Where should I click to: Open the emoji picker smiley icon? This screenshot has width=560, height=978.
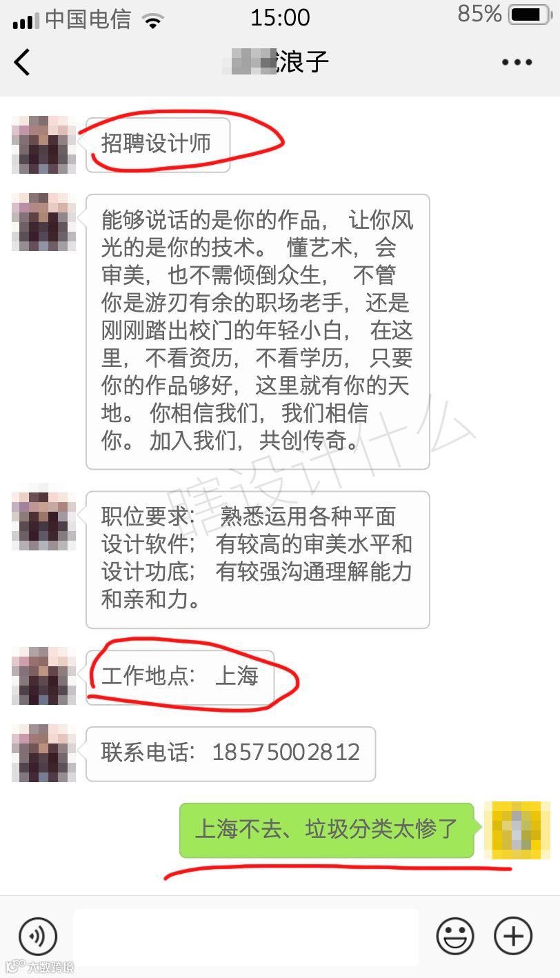(x=455, y=937)
